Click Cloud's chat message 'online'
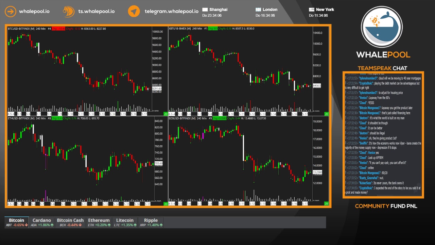435x245 pixels. [371, 168]
